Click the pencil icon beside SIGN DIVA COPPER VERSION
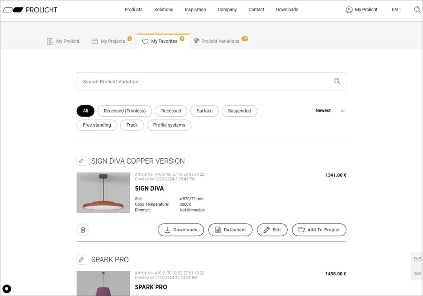423x296 pixels. click(81, 161)
